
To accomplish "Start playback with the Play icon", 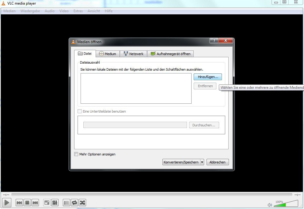I will tap(6, 202).
